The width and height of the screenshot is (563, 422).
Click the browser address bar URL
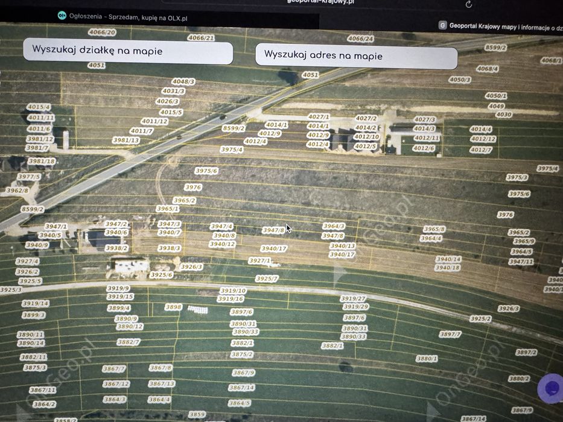(x=320, y=2)
